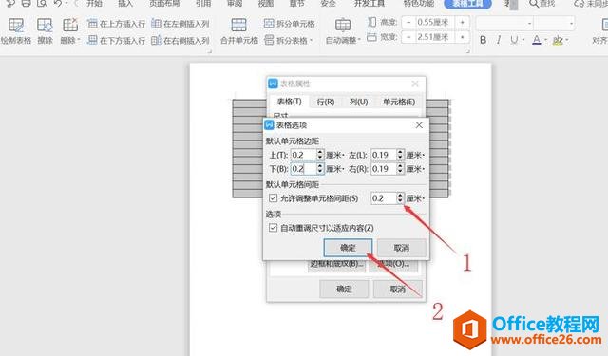
Task: Decrease column width with minus button
Action: [x=408, y=37]
